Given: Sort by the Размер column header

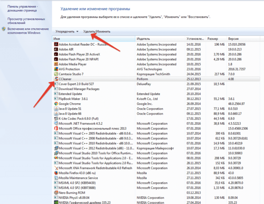Looking at the screenshot, I should 216,39.
